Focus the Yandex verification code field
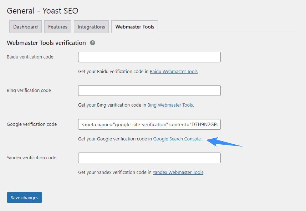 pos(149,158)
